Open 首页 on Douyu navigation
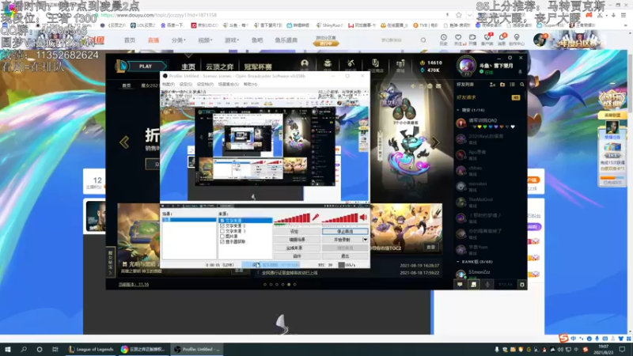Screen dimensions: 633x356 click(130, 40)
